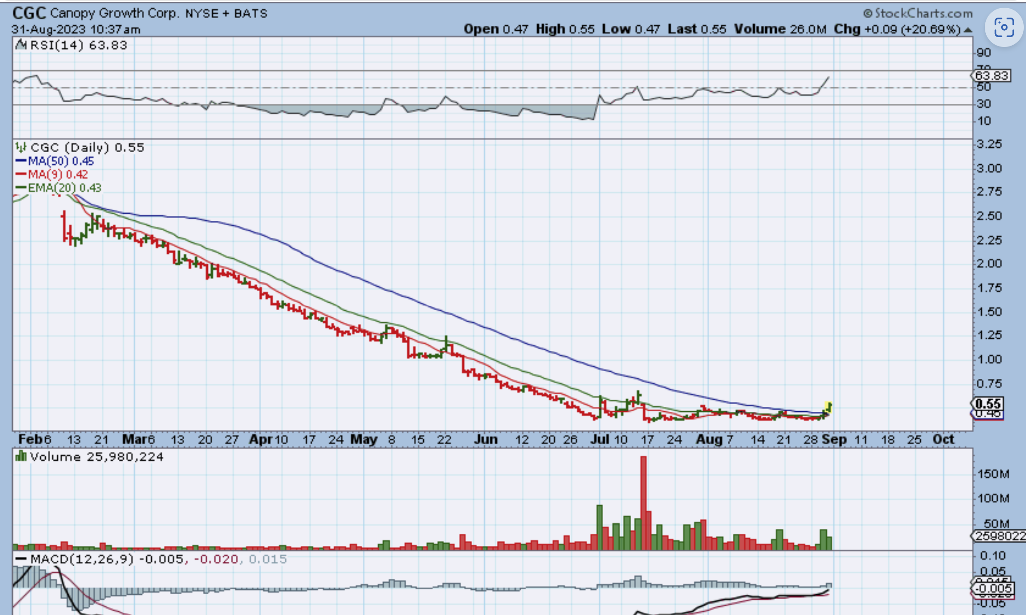Click the -0.005 MACD value tag
Image resolution: width=1026 pixels, height=615 pixels.
(x=993, y=588)
